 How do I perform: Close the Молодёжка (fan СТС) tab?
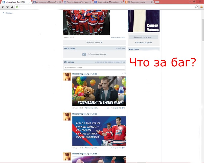point(29,2)
